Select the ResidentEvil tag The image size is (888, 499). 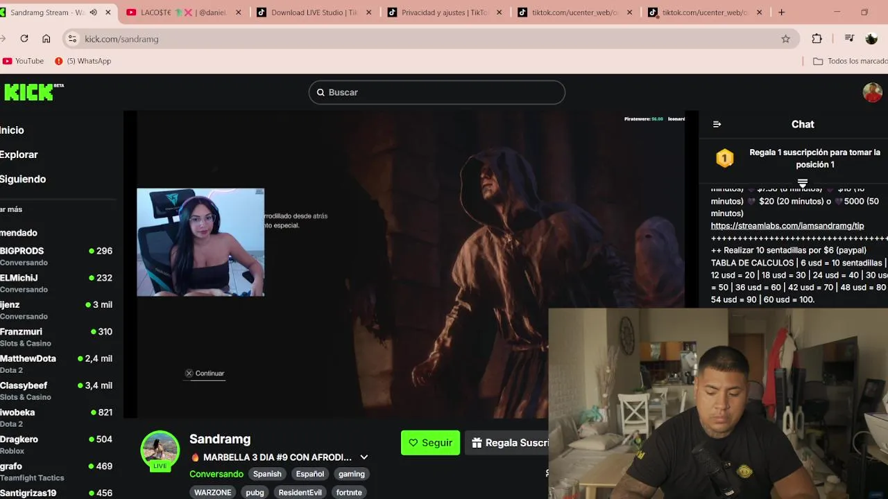(300, 492)
